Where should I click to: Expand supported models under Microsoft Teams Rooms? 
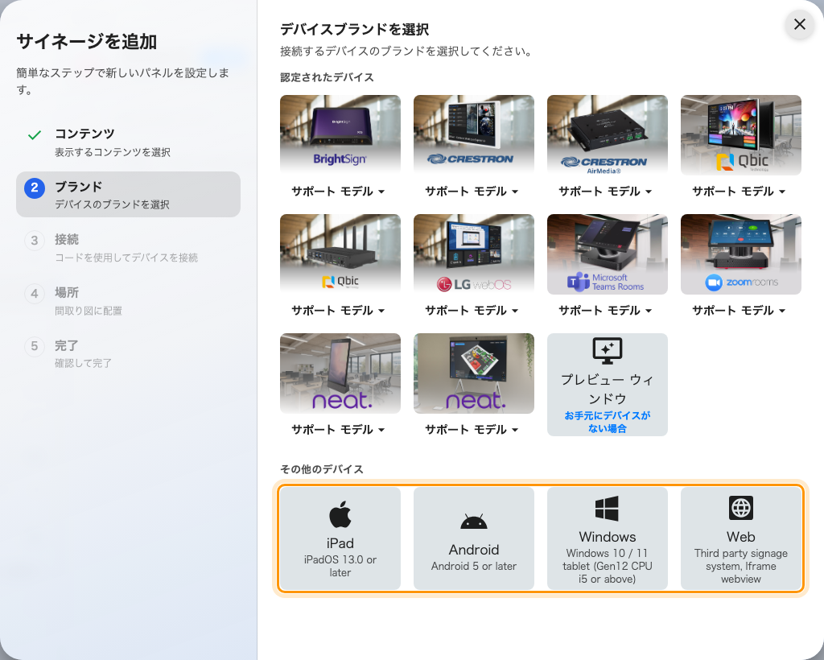[x=605, y=311]
